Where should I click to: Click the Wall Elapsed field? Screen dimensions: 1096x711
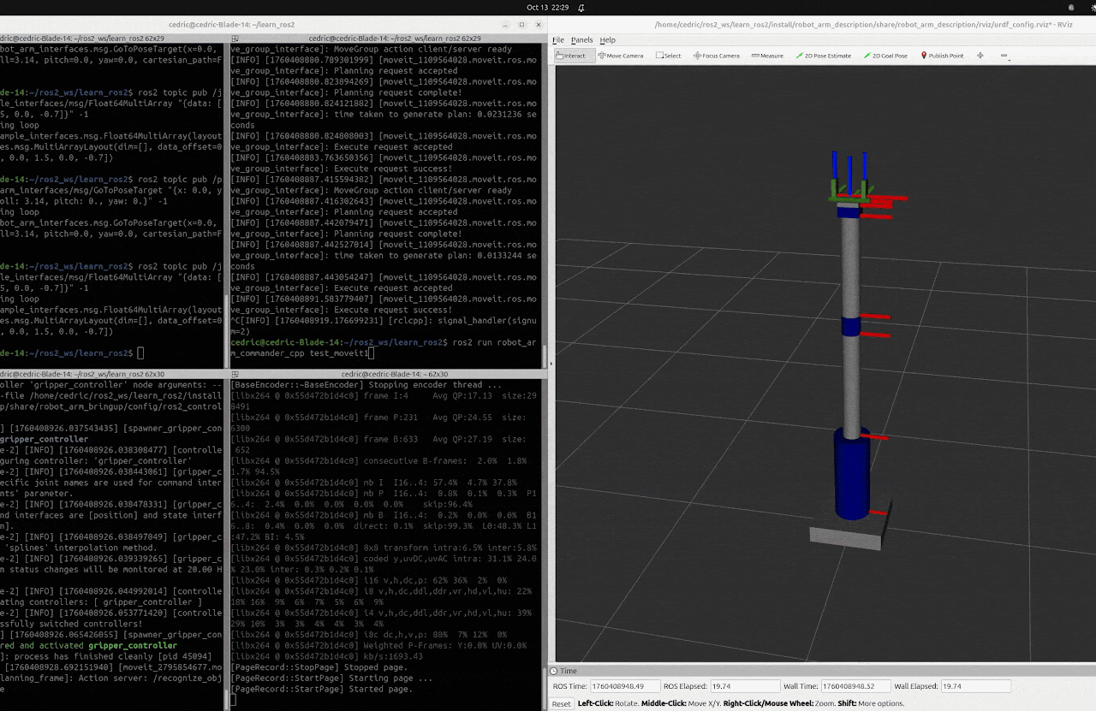[x=975, y=686]
